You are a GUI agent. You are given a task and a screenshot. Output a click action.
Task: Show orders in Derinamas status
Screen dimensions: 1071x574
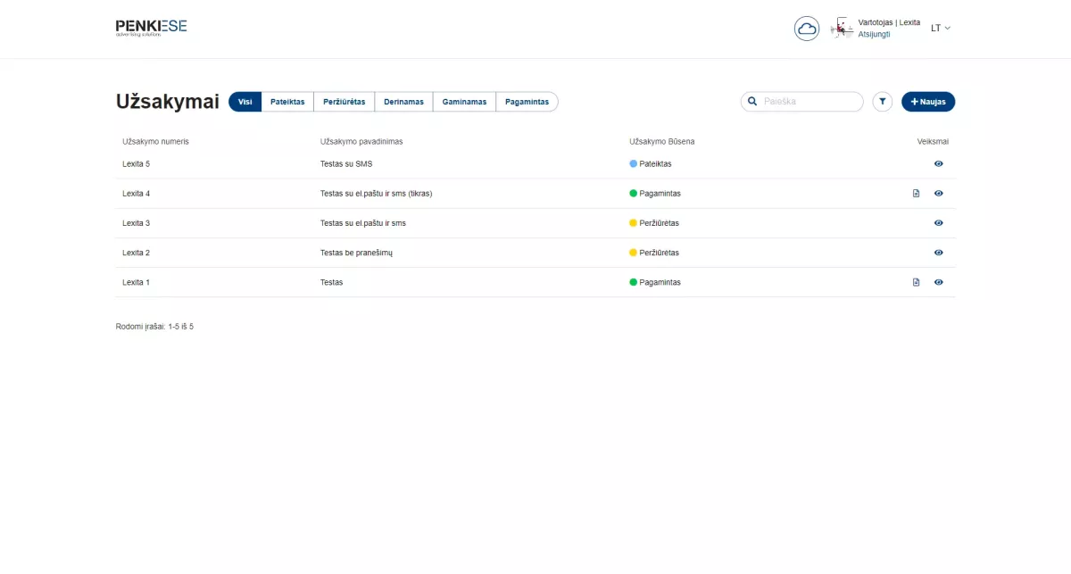coord(403,102)
